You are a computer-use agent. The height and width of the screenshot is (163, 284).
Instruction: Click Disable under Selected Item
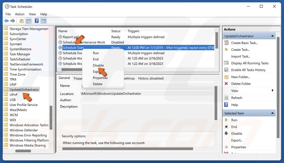tap(237, 134)
